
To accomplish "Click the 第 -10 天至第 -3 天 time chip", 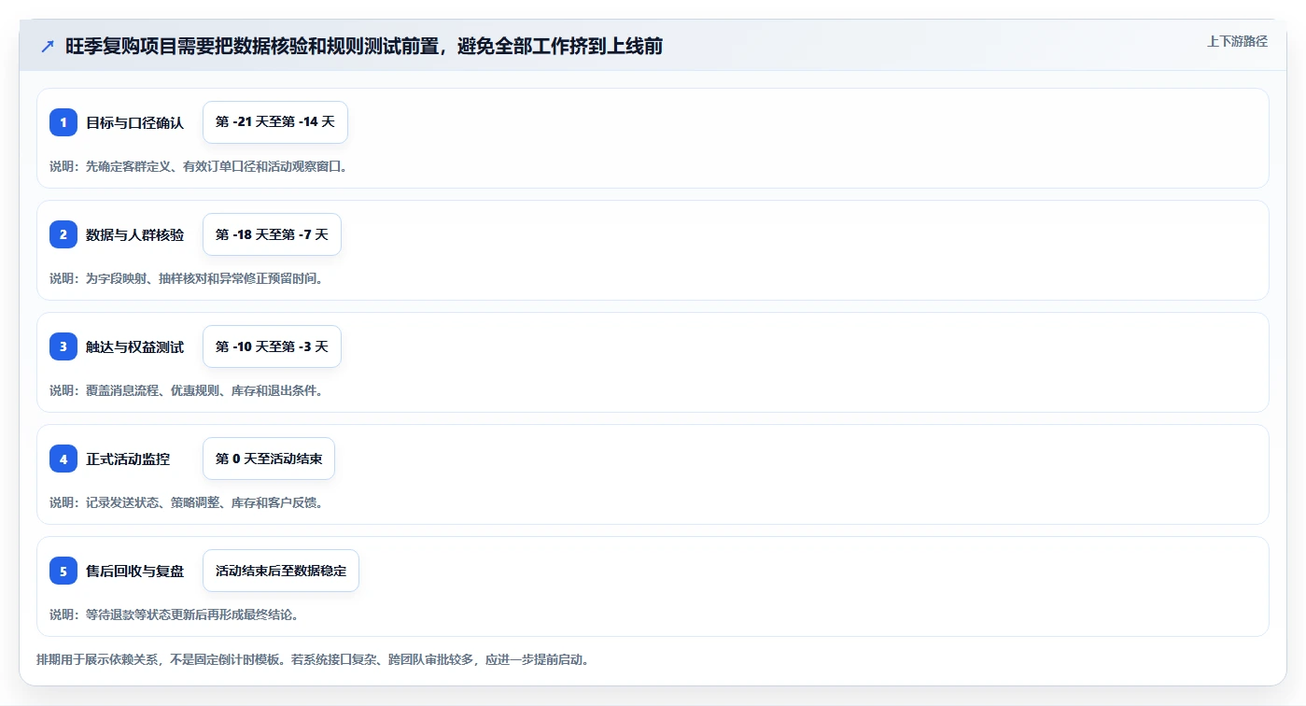I will (272, 346).
